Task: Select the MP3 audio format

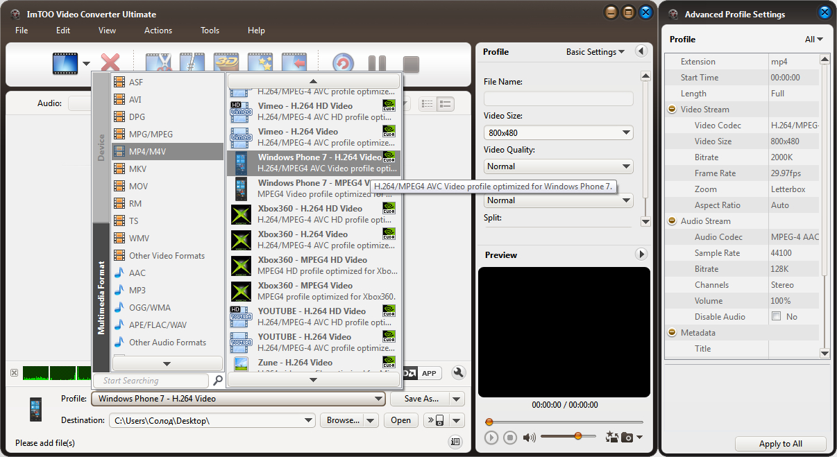Action: coord(167,290)
